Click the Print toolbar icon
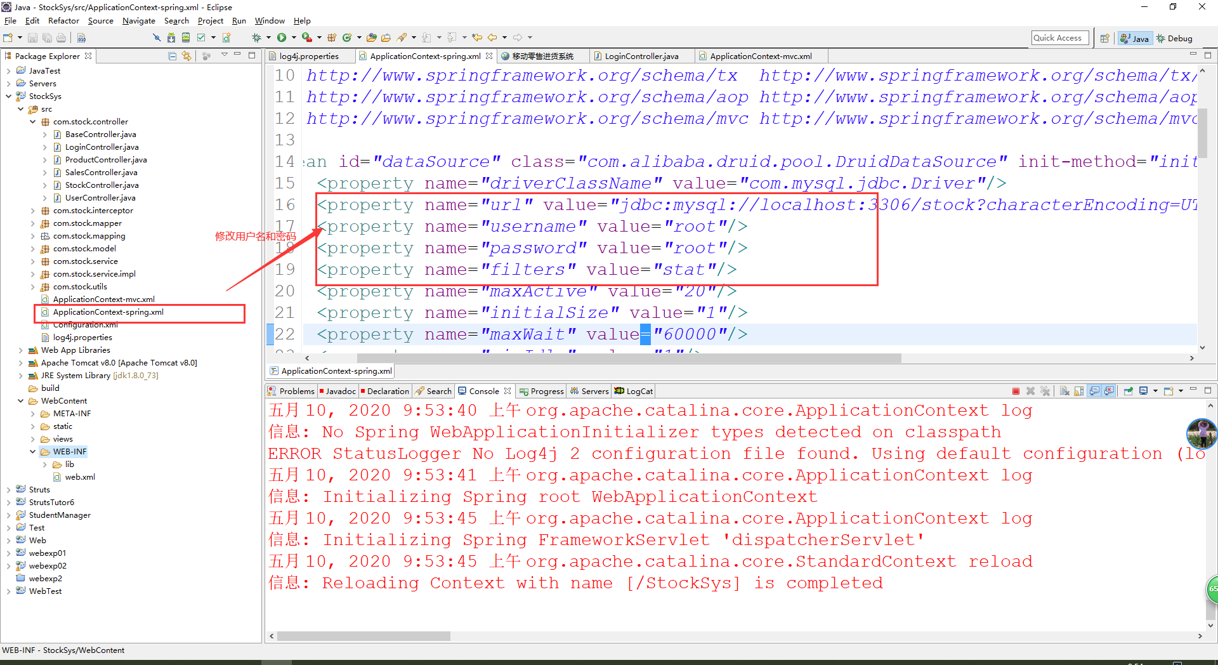 pos(61,38)
